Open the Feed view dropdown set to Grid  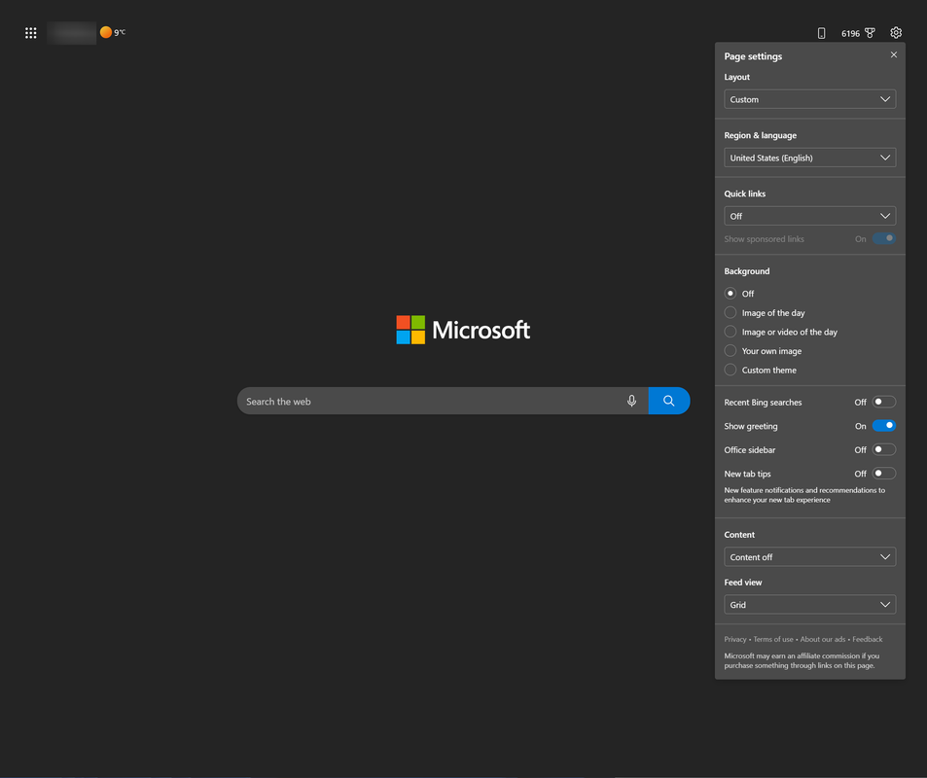(x=809, y=605)
